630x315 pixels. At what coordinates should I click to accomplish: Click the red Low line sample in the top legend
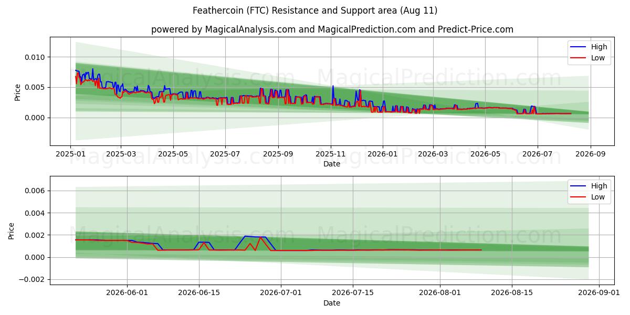tap(579, 58)
